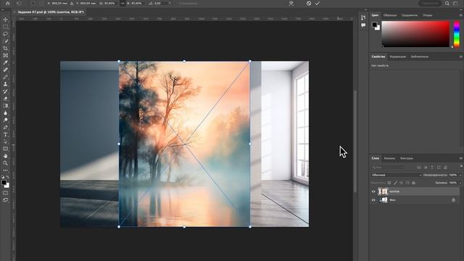This screenshot has width=464, height=261.
Task: Toggle the relative positioning triangle icon
Action: point(72,3)
